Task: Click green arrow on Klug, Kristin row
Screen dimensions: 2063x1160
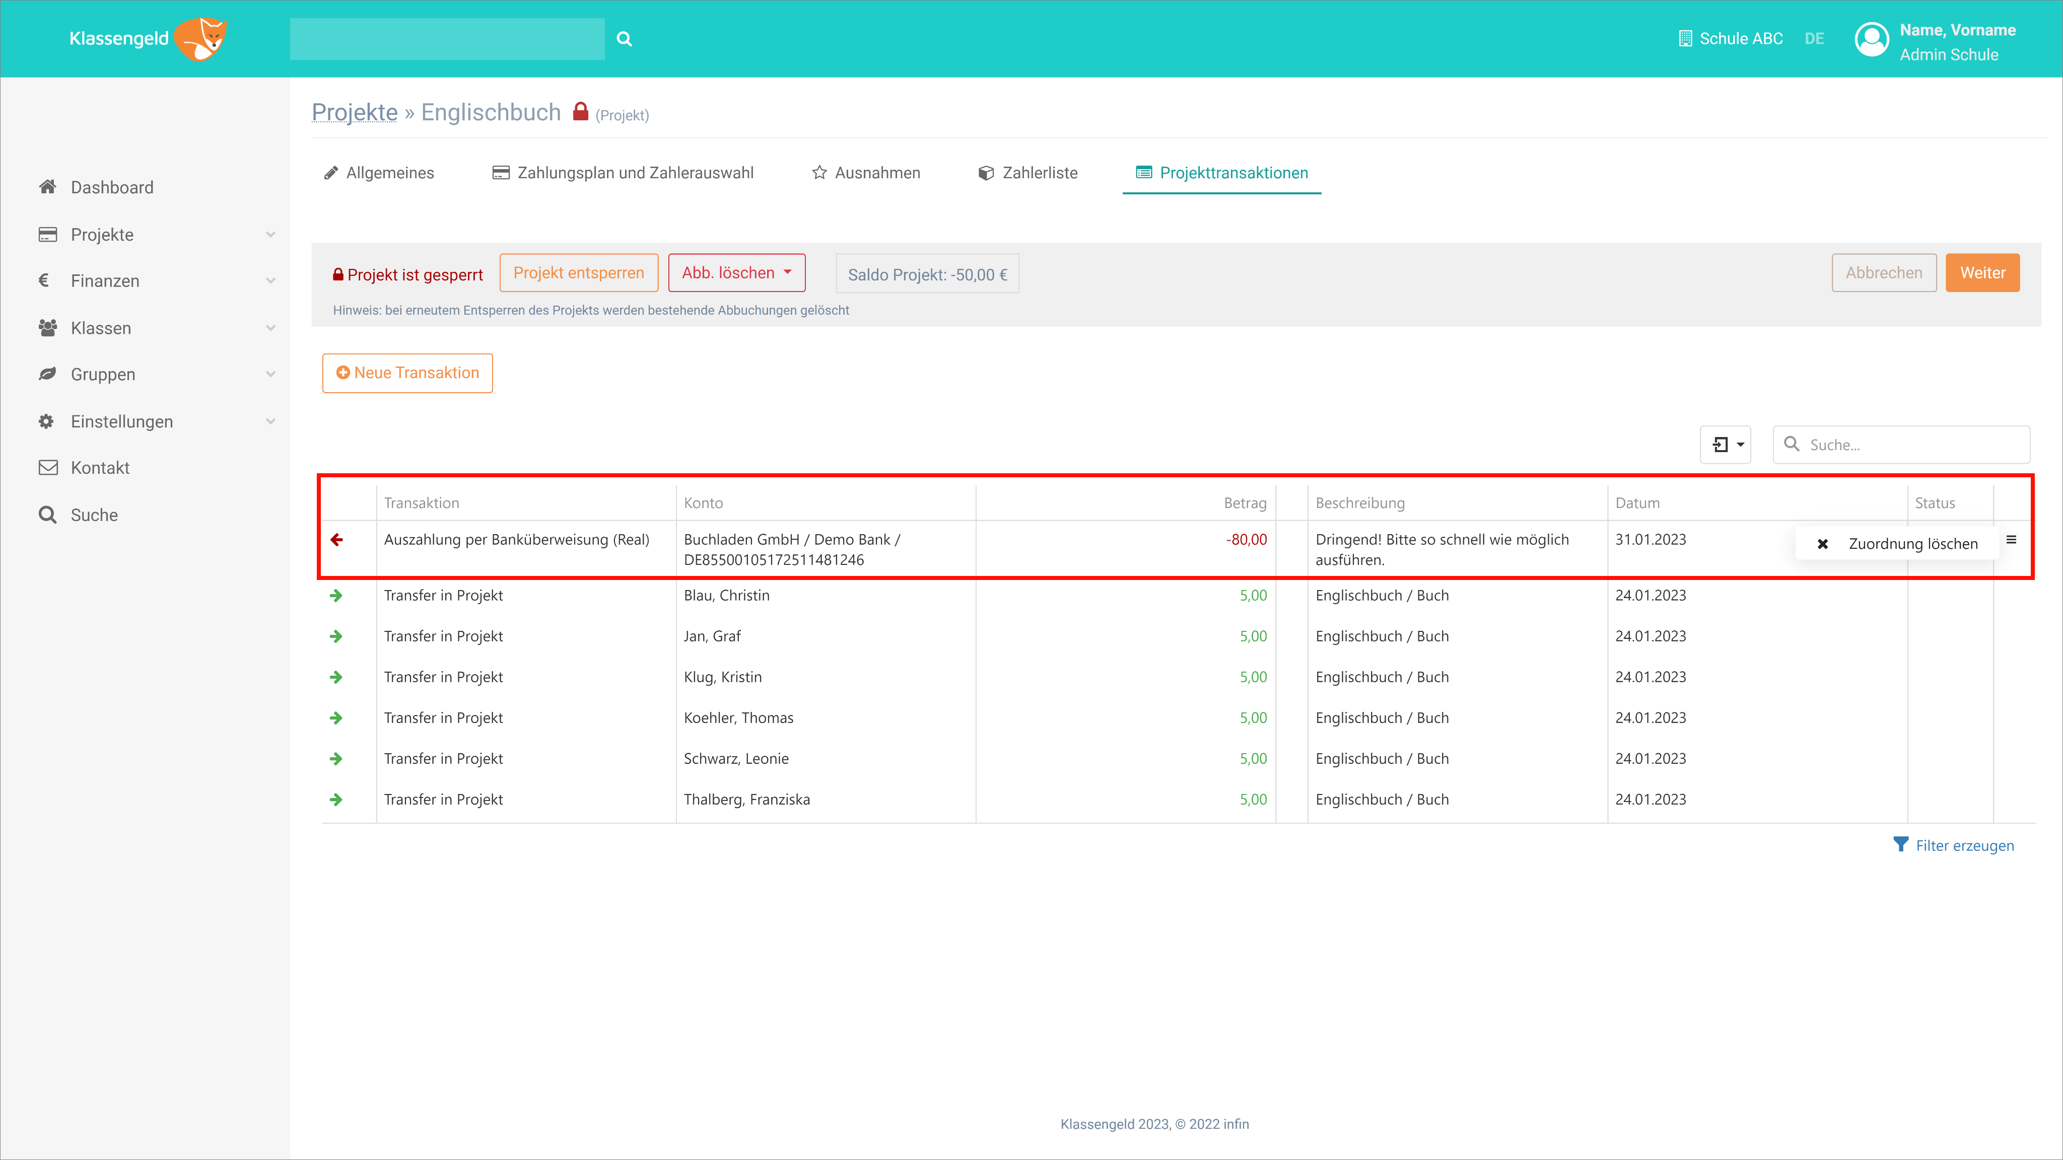Action: (336, 677)
